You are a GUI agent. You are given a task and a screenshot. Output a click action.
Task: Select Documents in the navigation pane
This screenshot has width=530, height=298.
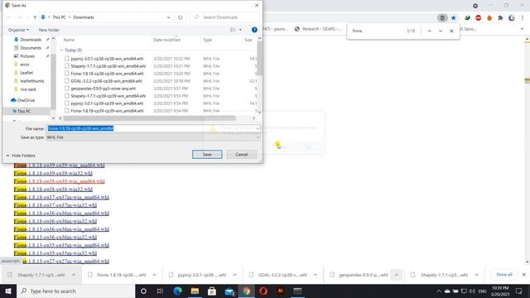[31, 48]
